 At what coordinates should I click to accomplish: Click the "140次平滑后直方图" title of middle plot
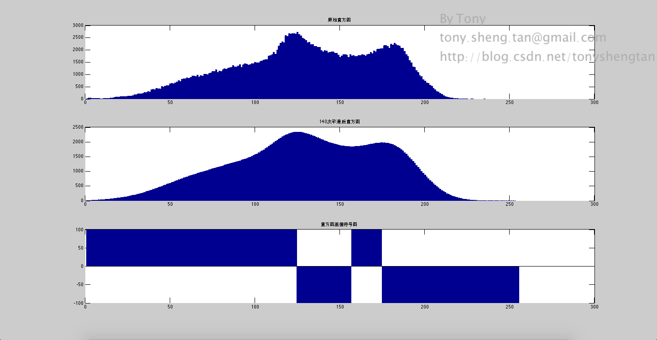[339, 122]
